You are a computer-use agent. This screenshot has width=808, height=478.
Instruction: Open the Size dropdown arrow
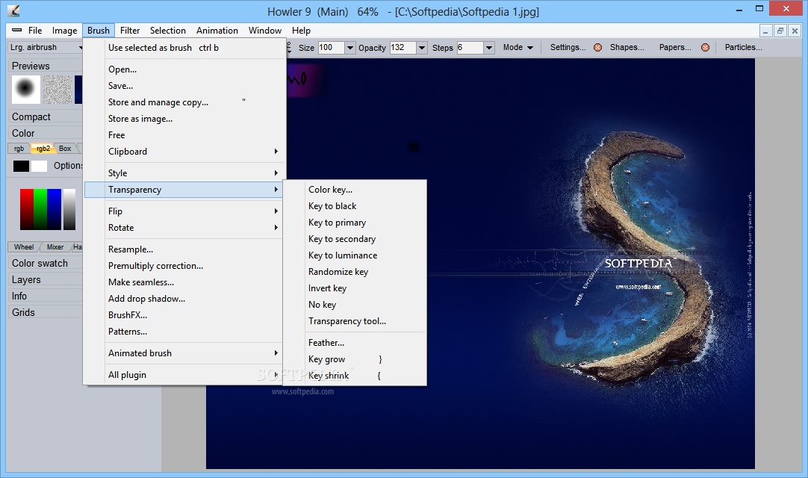click(x=350, y=48)
